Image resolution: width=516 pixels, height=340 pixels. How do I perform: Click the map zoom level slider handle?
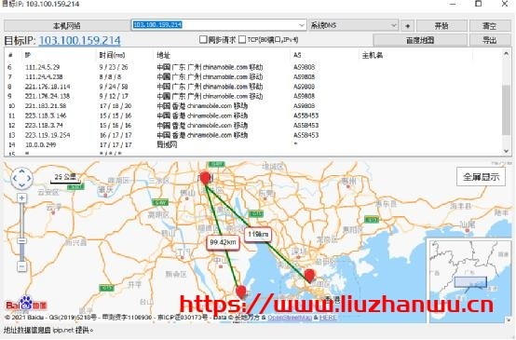pyautogui.click(x=21, y=241)
